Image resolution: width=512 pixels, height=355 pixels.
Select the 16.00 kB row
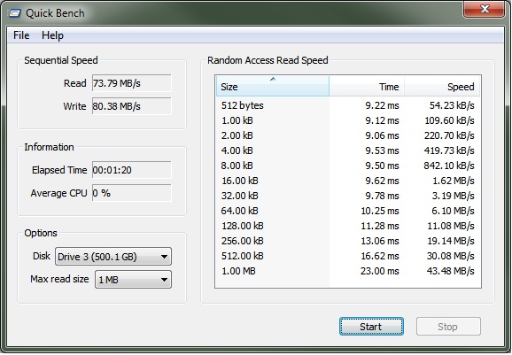348,181
